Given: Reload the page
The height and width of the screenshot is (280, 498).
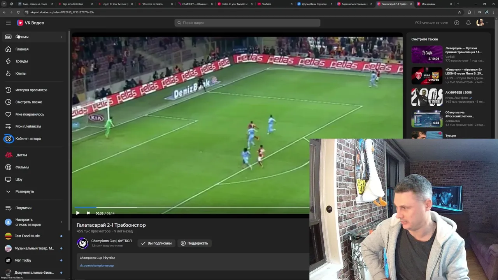Looking at the screenshot, I should coord(18,12).
